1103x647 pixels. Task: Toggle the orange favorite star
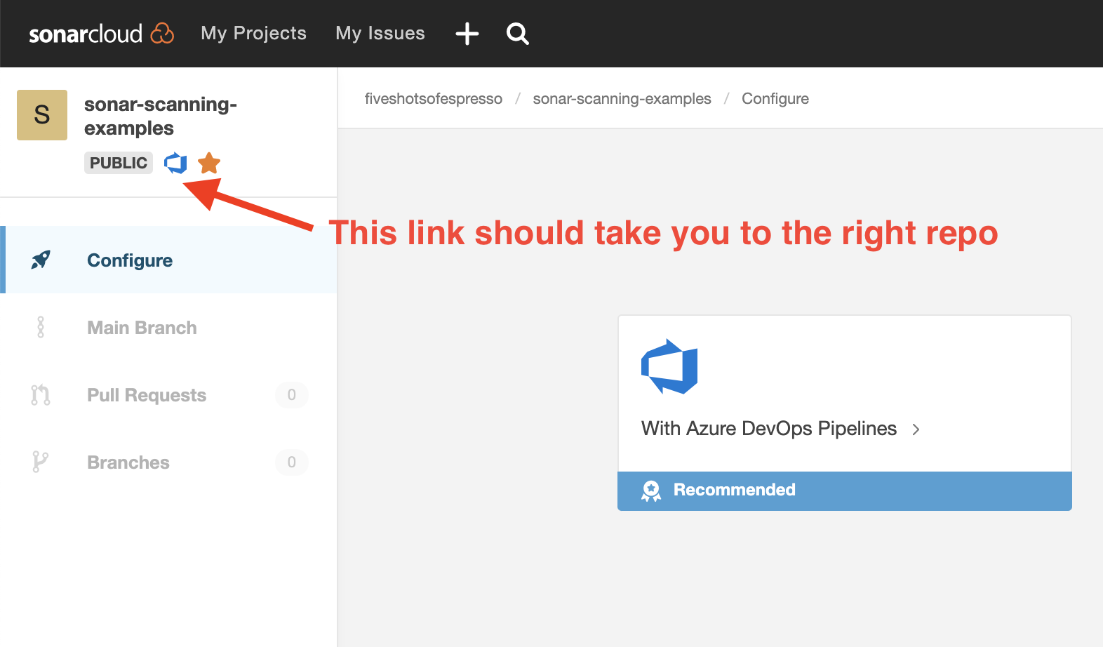pos(209,163)
